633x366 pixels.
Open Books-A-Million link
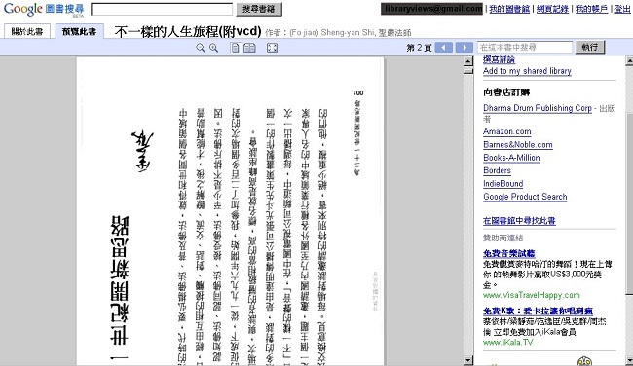tap(511, 158)
